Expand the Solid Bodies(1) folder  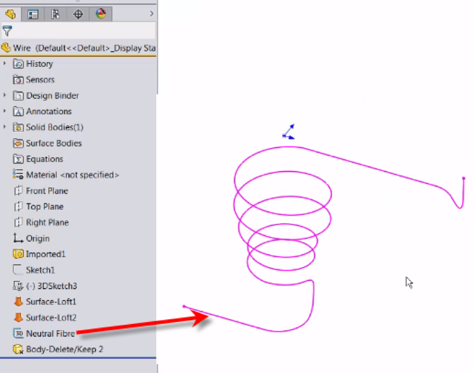[5, 127]
